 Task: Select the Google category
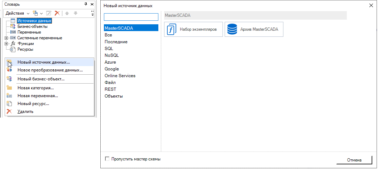(131, 69)
